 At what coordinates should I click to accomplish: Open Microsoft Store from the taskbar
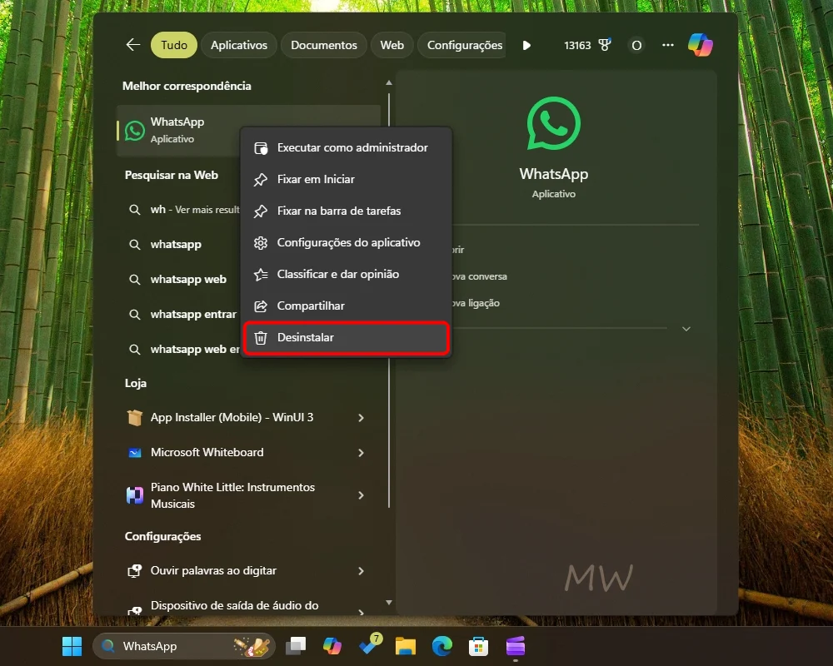[479, 646]
